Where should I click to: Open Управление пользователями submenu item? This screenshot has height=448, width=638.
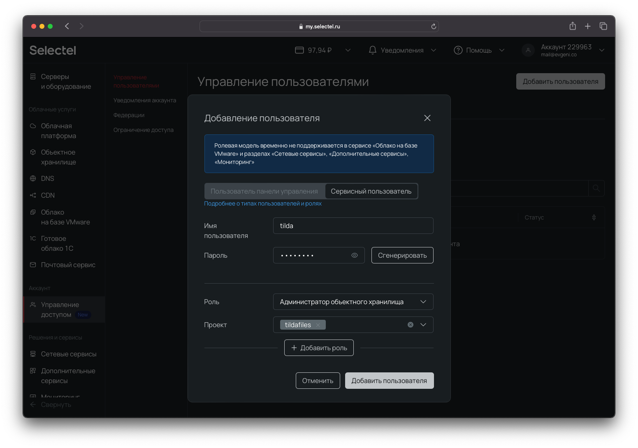click(x=136, y=81)
